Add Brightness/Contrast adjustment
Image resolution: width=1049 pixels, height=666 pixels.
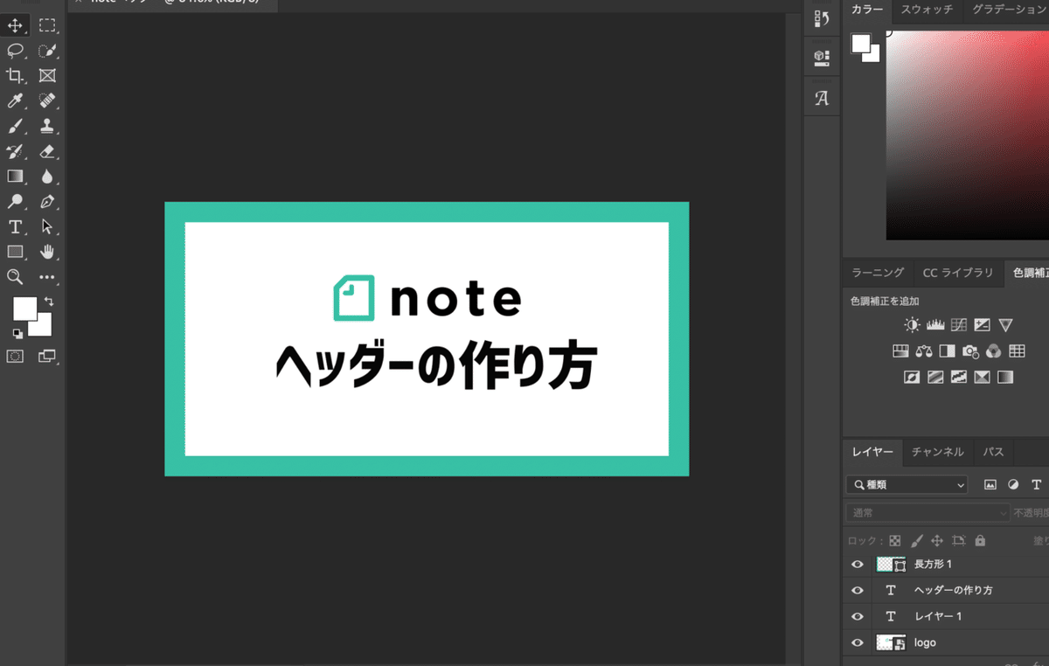point(913,325)
